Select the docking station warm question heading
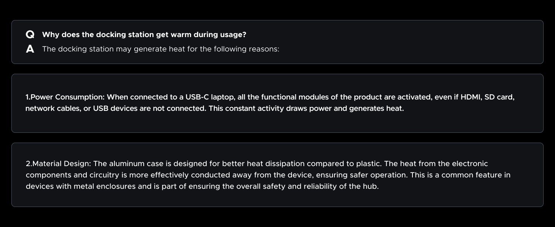 [x=144, y=35]
